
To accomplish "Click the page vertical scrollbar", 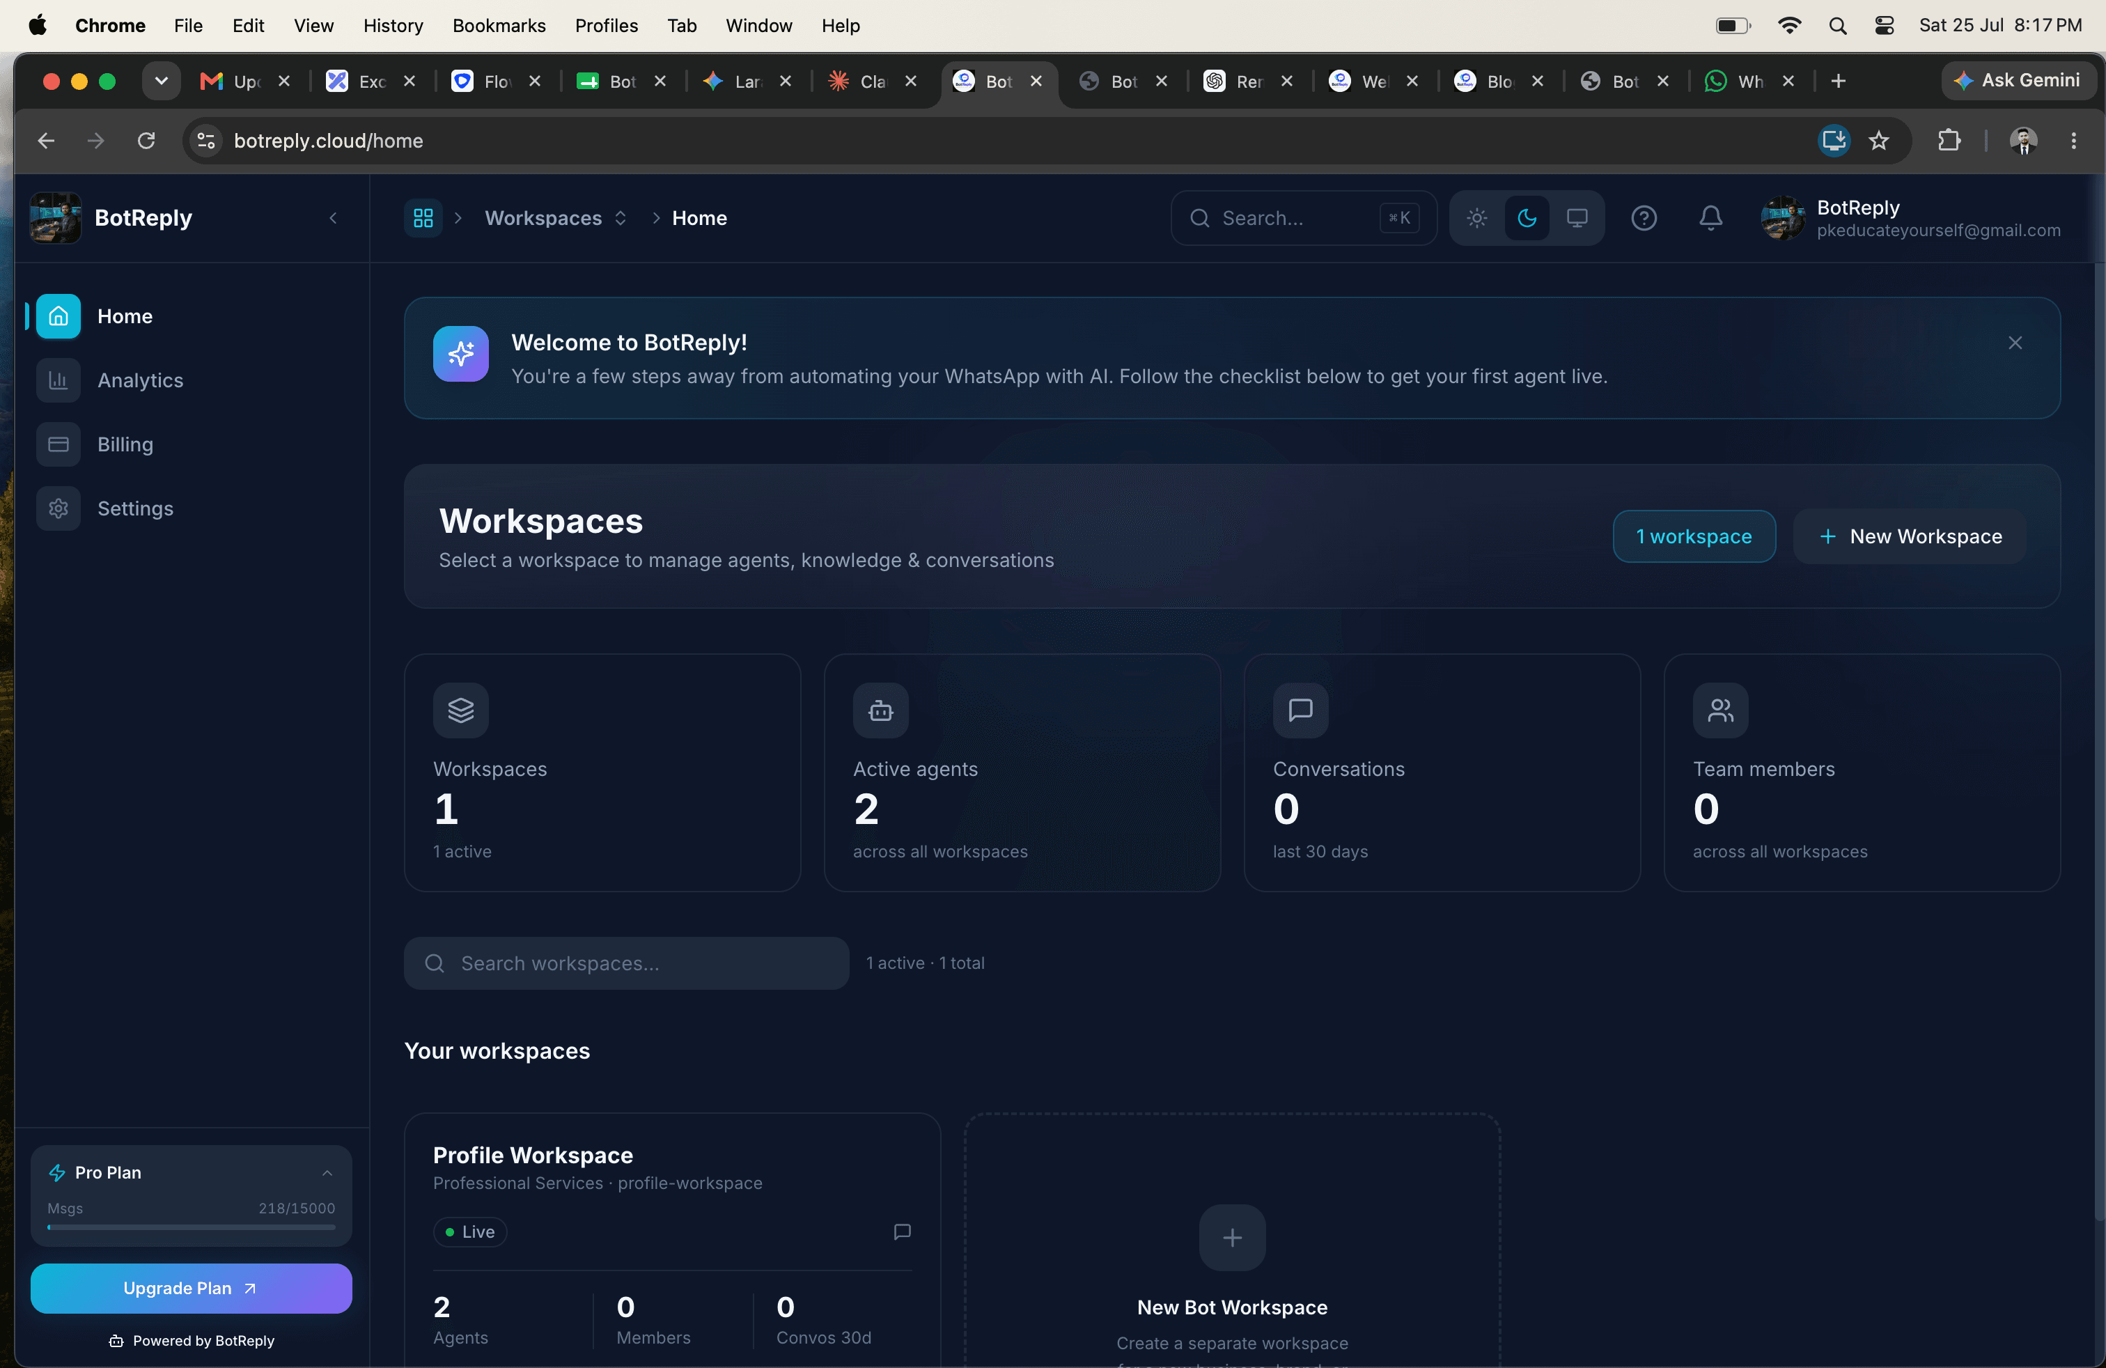I will tap(2100, 743).
